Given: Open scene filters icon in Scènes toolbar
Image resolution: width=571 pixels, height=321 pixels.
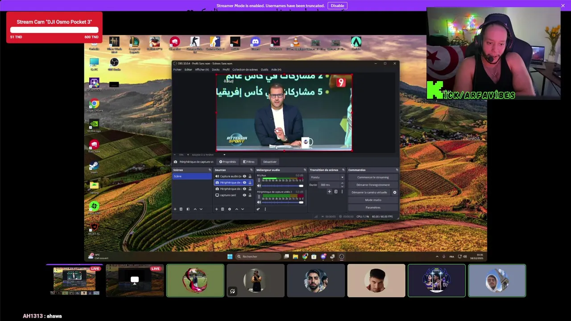Looking at the screenshot, I should tap(188, 209).
